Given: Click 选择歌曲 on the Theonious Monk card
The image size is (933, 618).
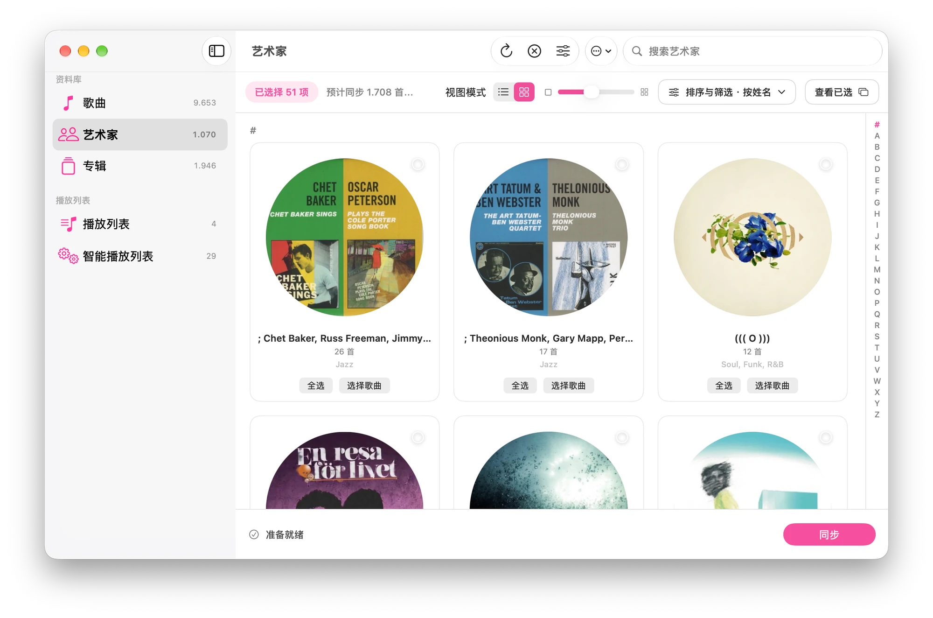Looking at the screenshot, I should [569, 386].
